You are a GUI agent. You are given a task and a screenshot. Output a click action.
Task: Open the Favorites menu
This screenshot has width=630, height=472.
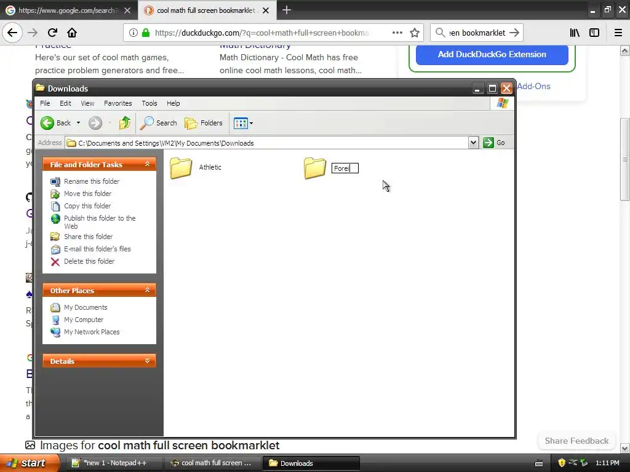[x=118, y=103]
